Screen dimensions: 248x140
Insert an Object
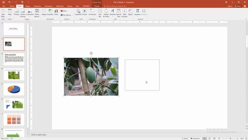130,12
